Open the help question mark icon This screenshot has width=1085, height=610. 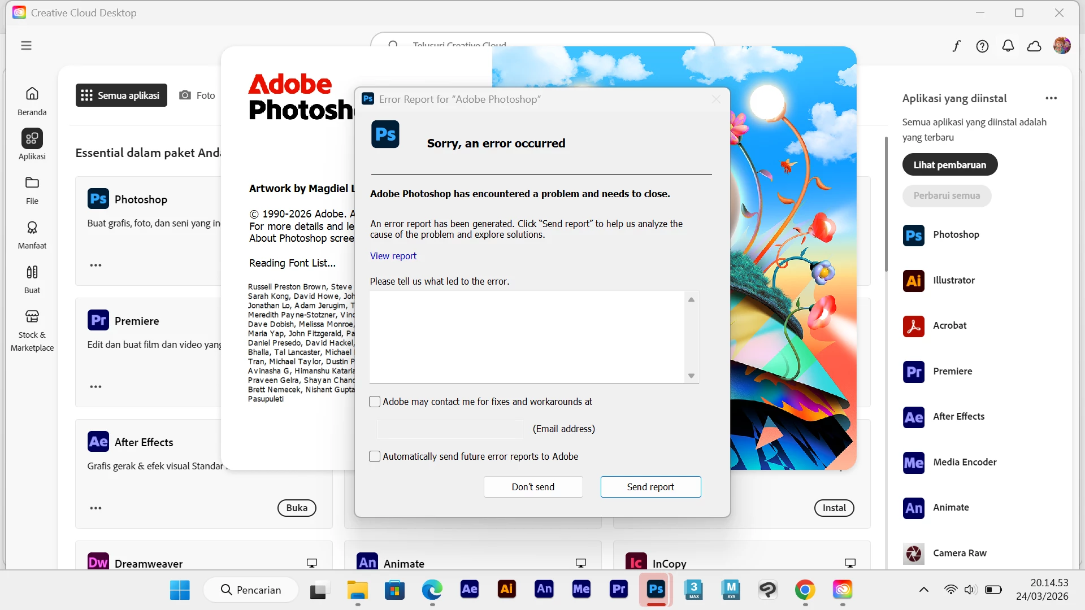point(982,46)
